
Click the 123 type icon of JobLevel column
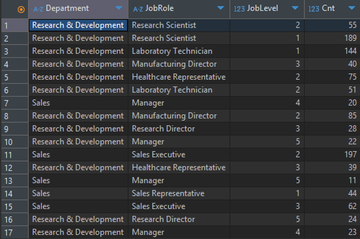pyautogui.click(x=239, y=9)
